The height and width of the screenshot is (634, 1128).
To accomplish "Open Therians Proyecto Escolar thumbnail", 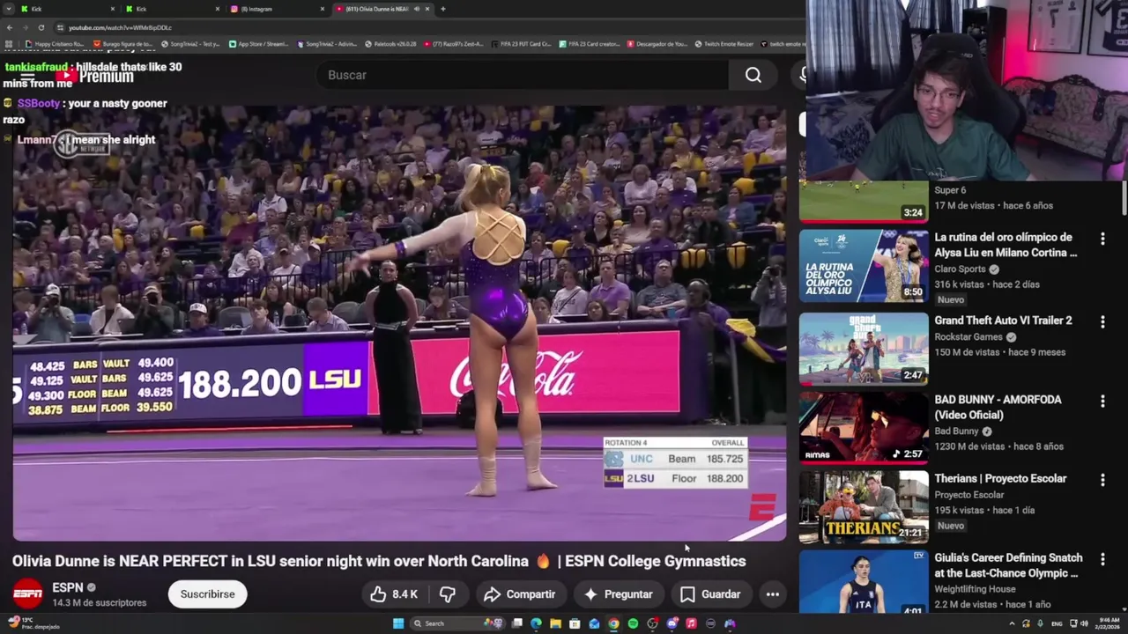I will click(x=864, y=507).
